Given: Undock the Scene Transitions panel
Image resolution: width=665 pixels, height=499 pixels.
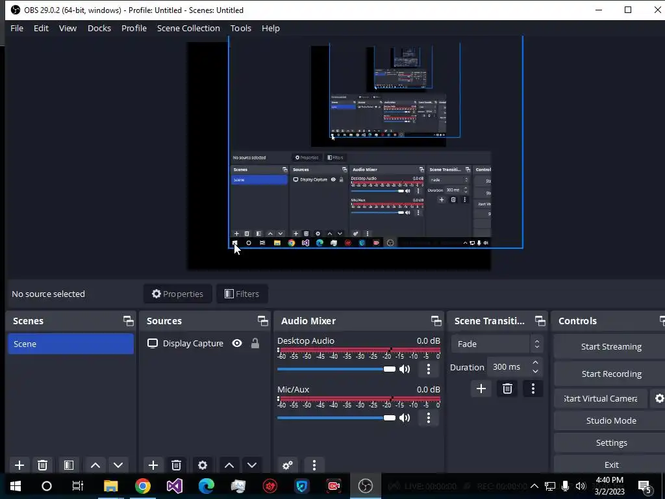Looking at the screenshot, I should (x=540, y=321).
